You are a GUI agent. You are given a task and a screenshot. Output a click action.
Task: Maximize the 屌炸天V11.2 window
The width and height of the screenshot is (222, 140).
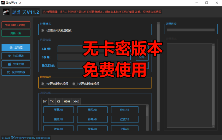pos(206,3)
